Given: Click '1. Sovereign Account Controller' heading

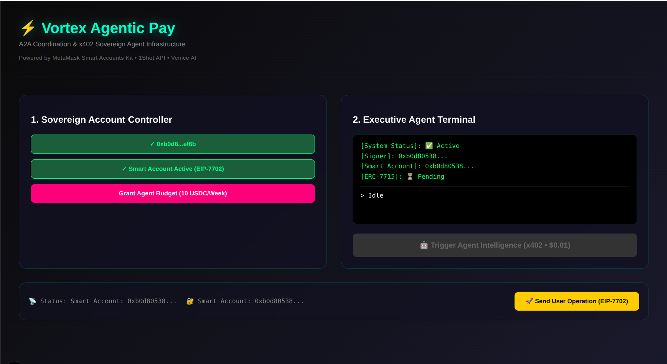Looking at the screenshot, I should (101, 120).
